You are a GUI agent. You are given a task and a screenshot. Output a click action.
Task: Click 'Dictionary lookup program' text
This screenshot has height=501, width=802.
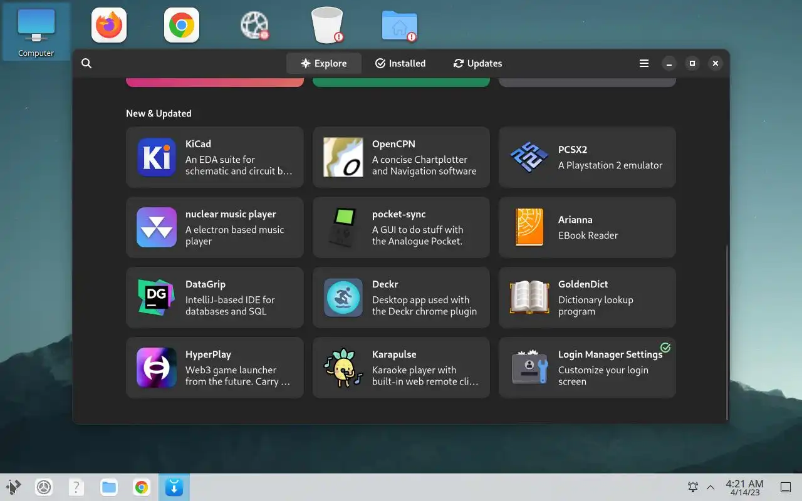tap(596, 306)
